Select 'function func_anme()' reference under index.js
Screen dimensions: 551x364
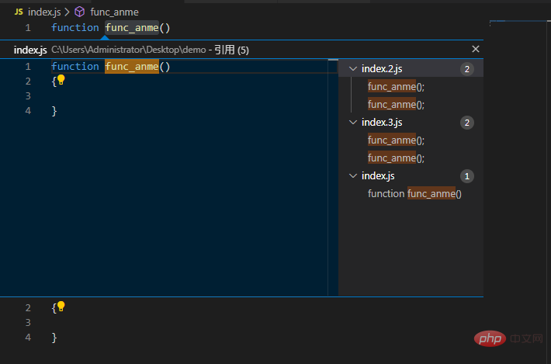[x=414, y=193]
